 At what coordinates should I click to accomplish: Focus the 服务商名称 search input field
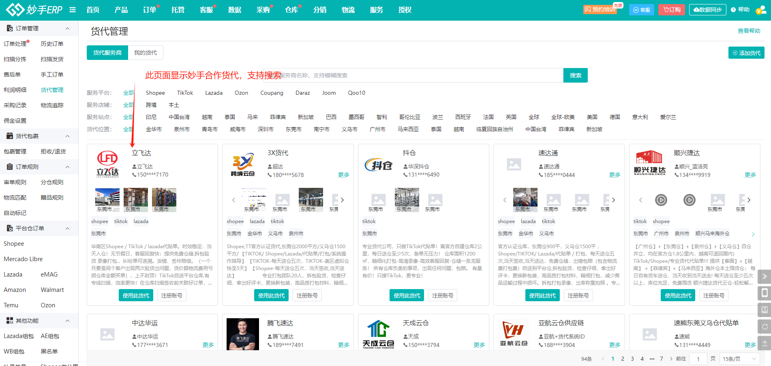click(413, 75)
